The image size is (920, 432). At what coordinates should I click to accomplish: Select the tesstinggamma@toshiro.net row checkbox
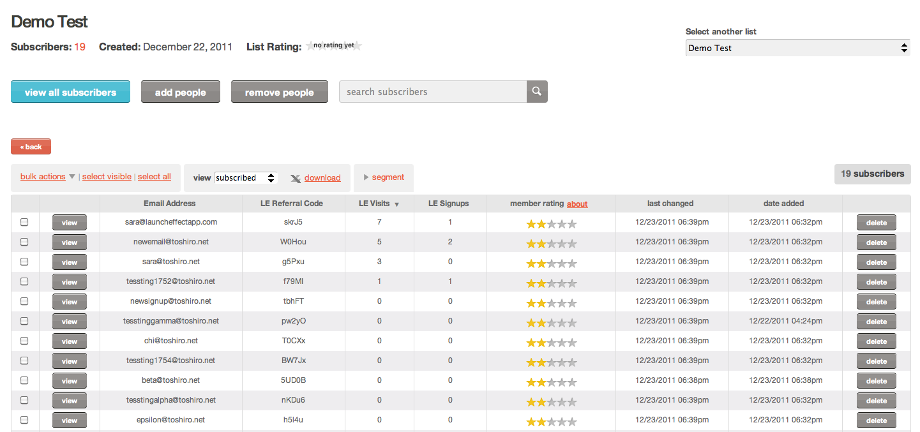pyautogui.click(x=24, y=321)
